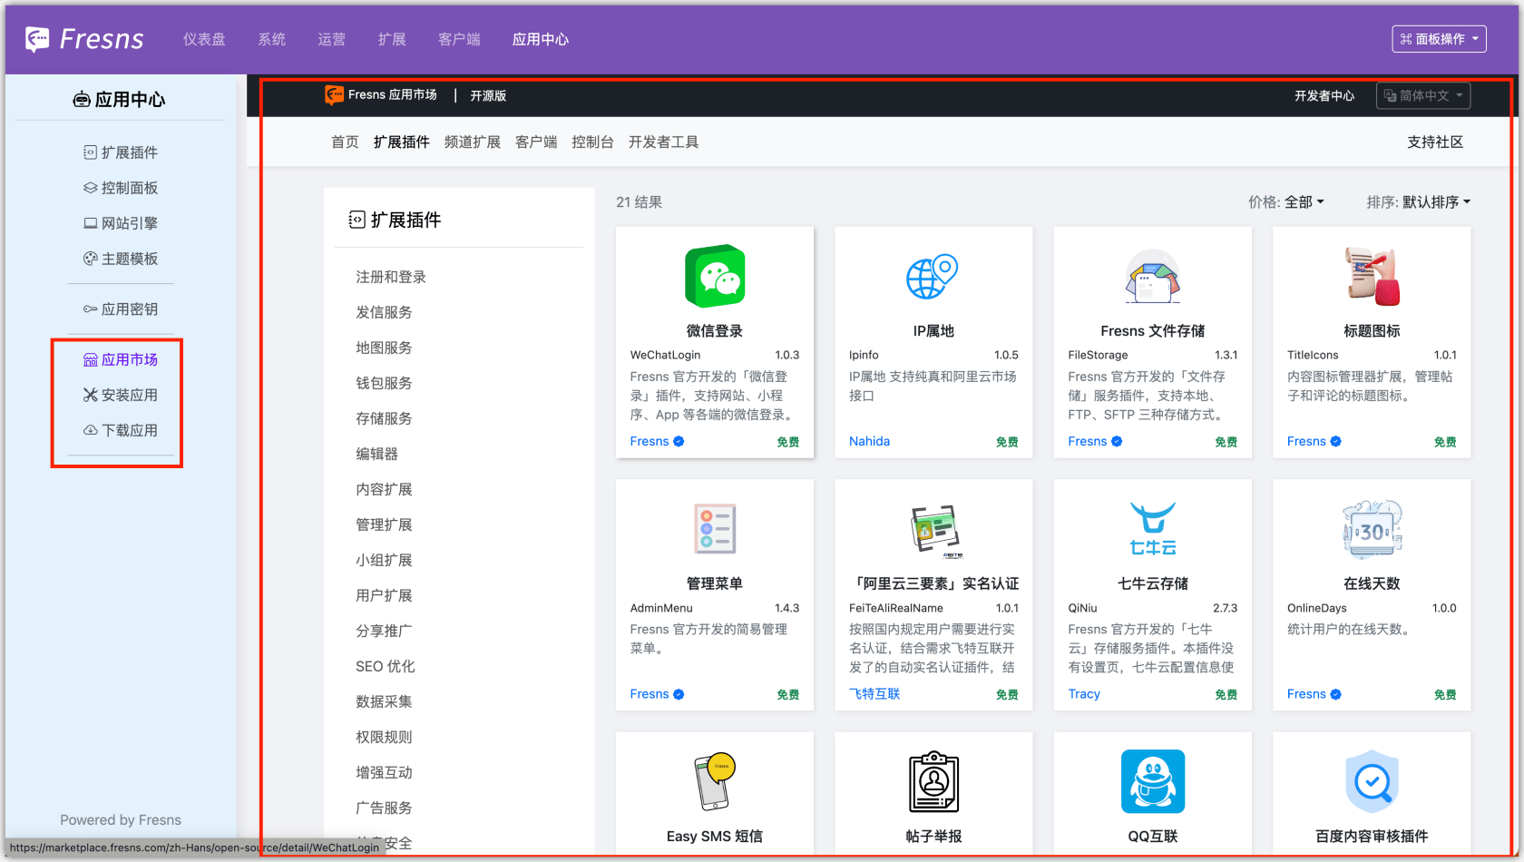This screenshot has width=1524, height=862.
Task: Select 应用中心 in the top navigation
Action: coord(541,39)
